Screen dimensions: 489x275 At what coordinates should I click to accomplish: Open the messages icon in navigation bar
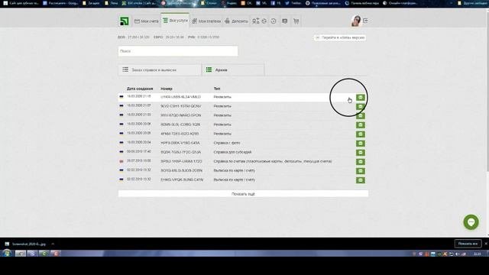pyautogui.click(x=285, y=21)
